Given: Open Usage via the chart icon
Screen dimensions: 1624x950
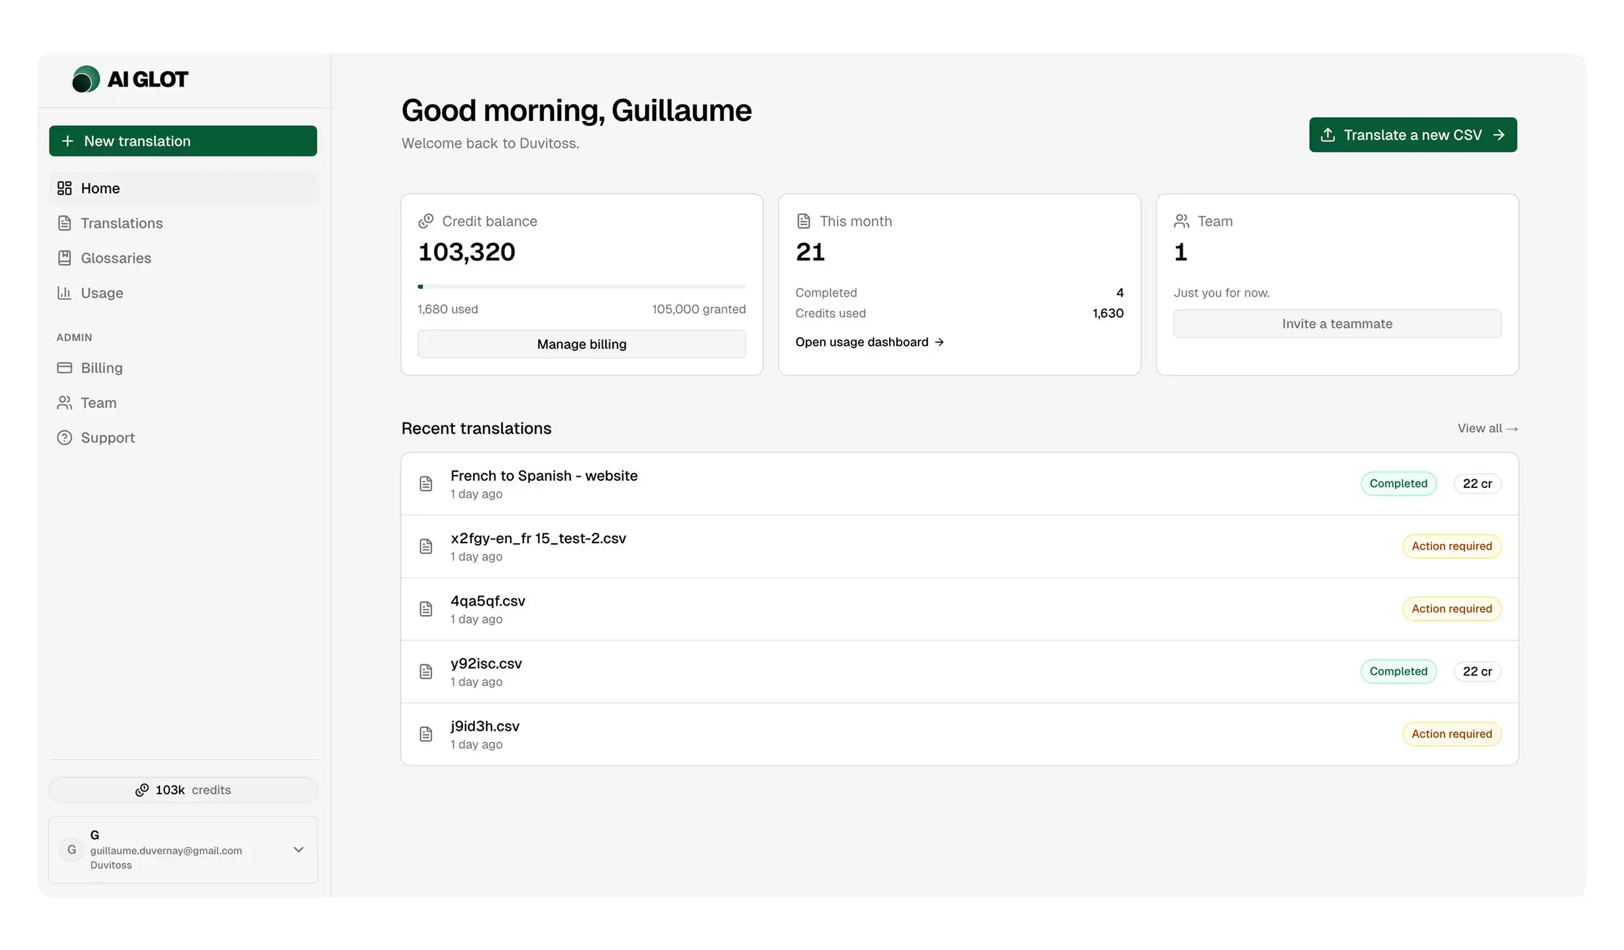Looking at the screenshot, I should (x=64, y=293).
